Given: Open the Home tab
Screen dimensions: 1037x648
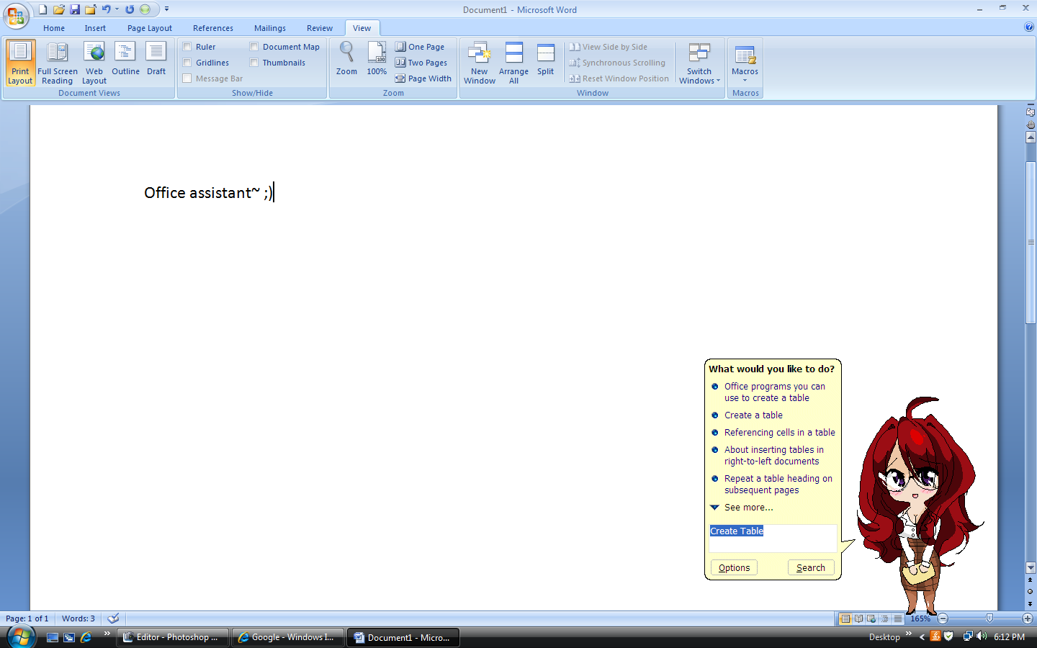Looking at the screenshot, I should point(54,28).
